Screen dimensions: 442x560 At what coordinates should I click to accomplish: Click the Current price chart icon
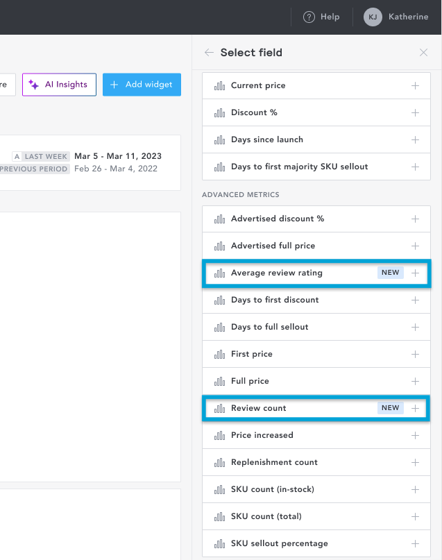pos(219,86)
